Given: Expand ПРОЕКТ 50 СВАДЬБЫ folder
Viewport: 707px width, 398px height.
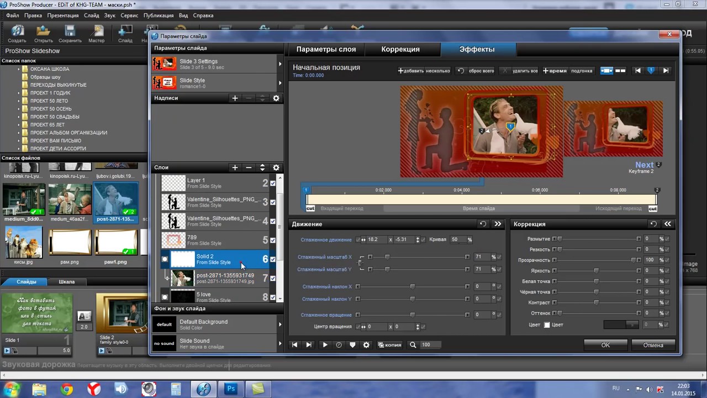Looking at the screenshot, I should (18, 117).
